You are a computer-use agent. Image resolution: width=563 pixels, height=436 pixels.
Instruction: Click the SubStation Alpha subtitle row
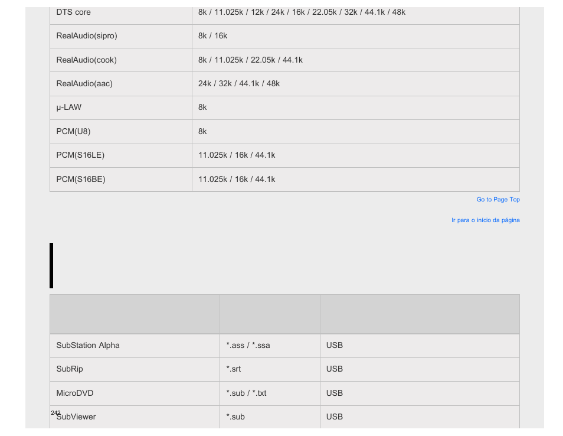[x=284, y=346]
